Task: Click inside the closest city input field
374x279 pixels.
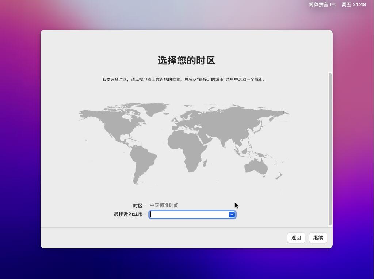Action: 186,215
